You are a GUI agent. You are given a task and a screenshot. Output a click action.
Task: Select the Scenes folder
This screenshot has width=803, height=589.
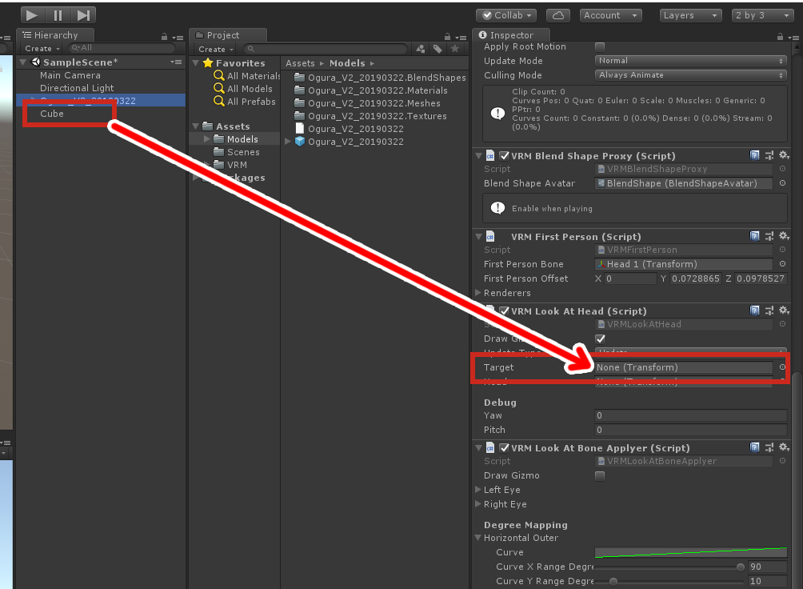[x=237, y=152]
